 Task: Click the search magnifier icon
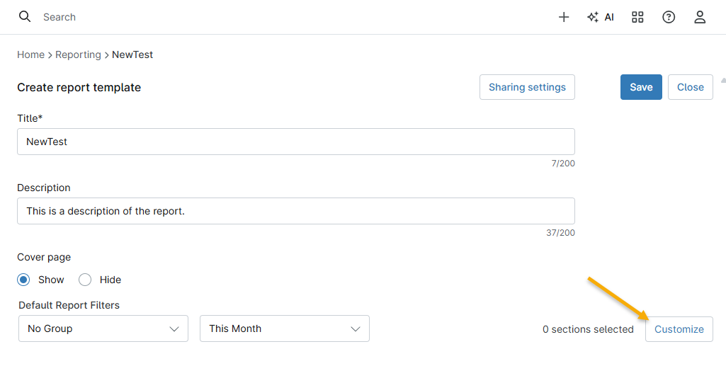coord(25,17)
